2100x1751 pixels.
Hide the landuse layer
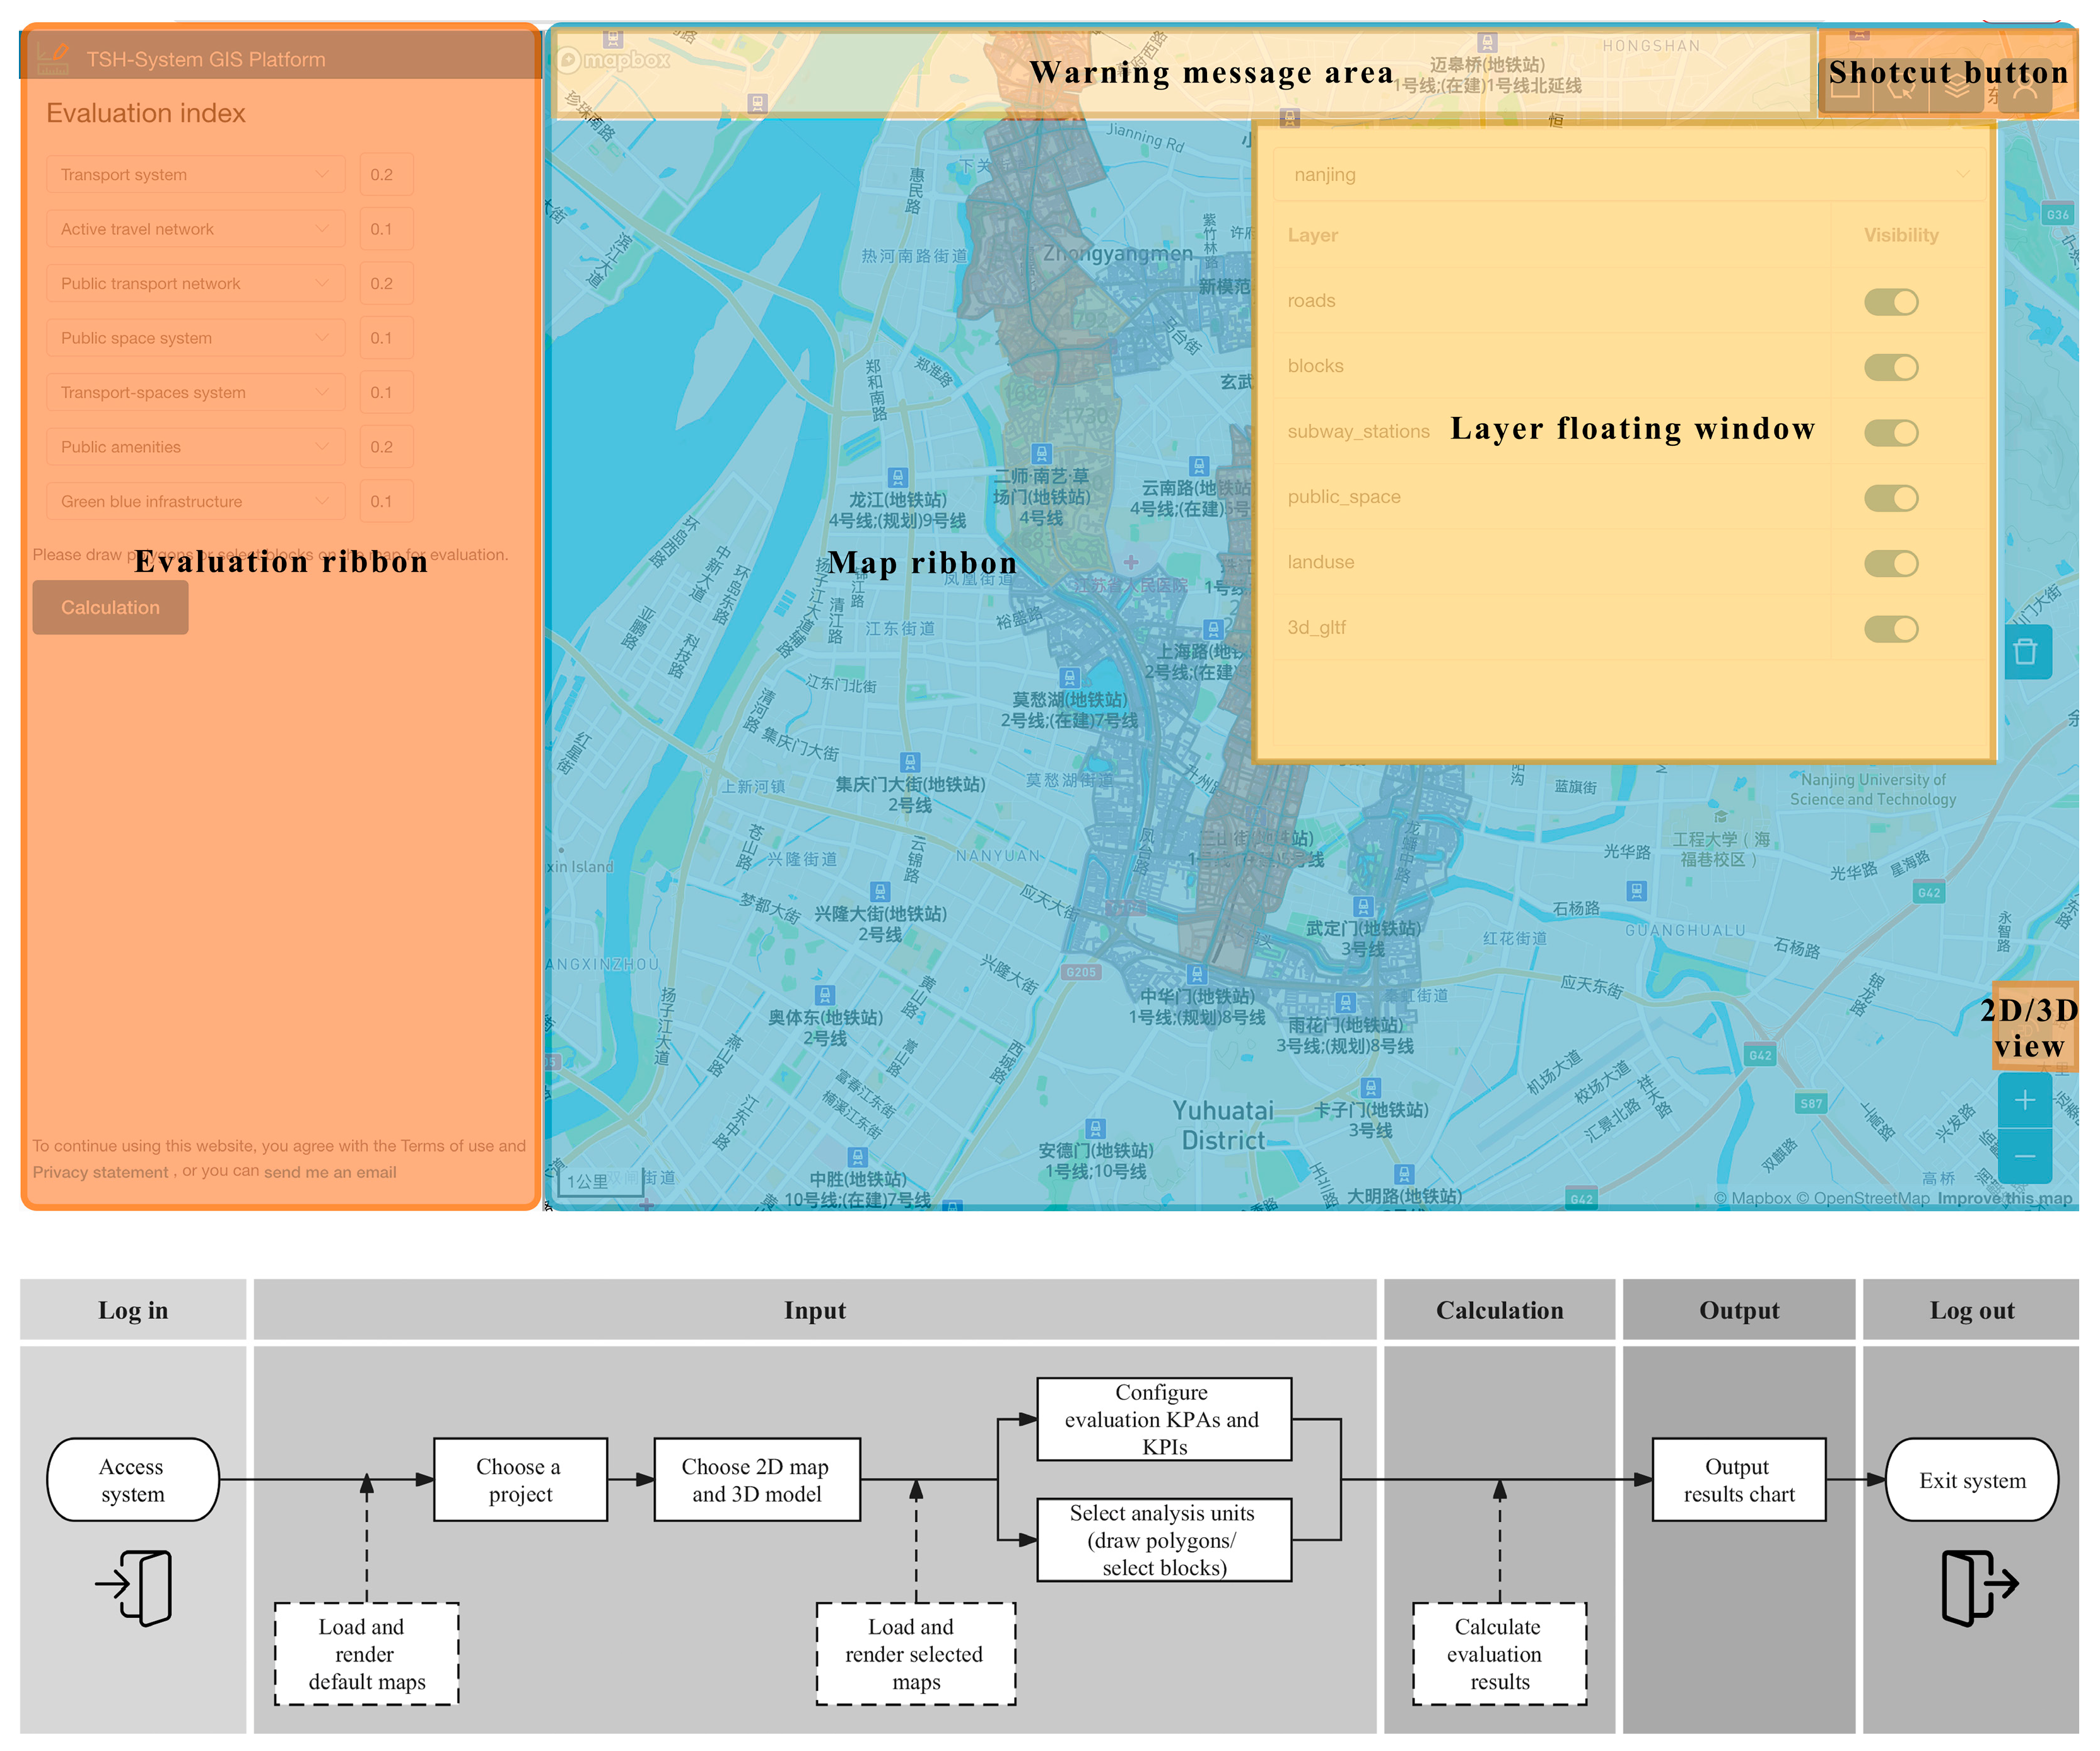(1891, 564)
